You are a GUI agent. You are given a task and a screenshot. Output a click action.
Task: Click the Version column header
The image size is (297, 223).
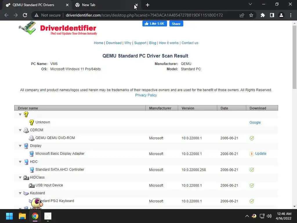coord(197,108)
